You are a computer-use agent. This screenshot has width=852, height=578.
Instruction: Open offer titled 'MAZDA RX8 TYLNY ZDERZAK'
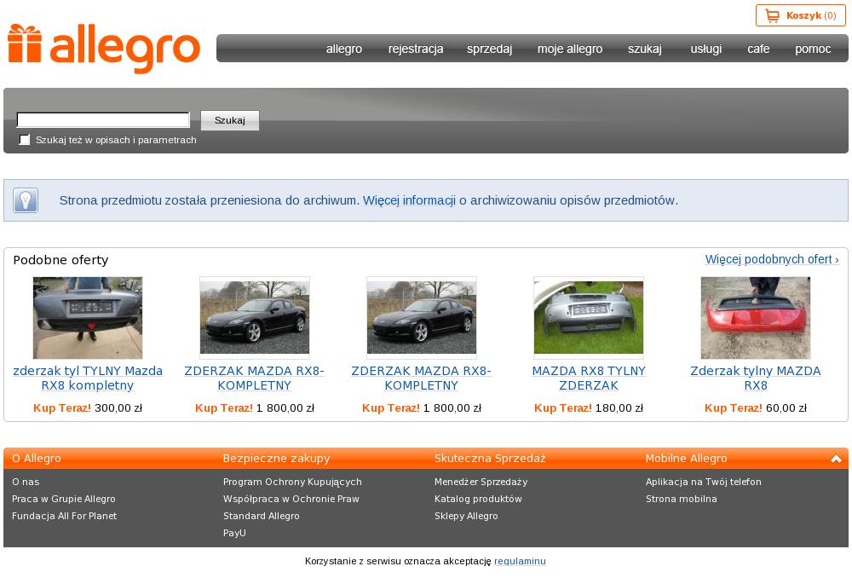tap(589, 378)
